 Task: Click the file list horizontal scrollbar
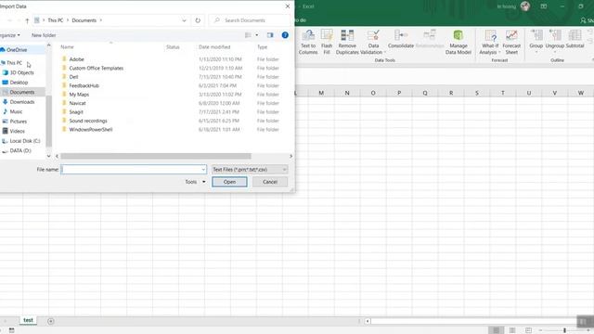click(156, 156)
